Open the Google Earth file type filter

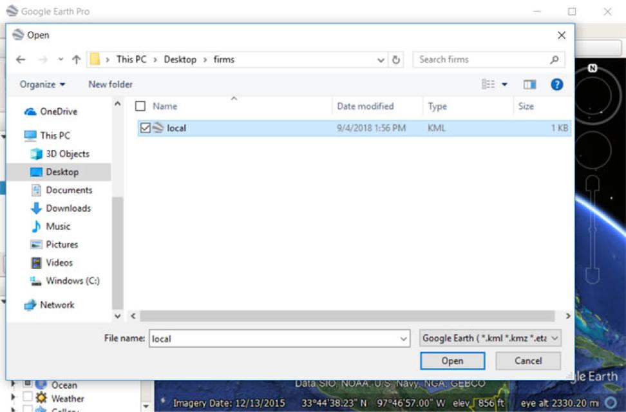(x=490, y=338)
